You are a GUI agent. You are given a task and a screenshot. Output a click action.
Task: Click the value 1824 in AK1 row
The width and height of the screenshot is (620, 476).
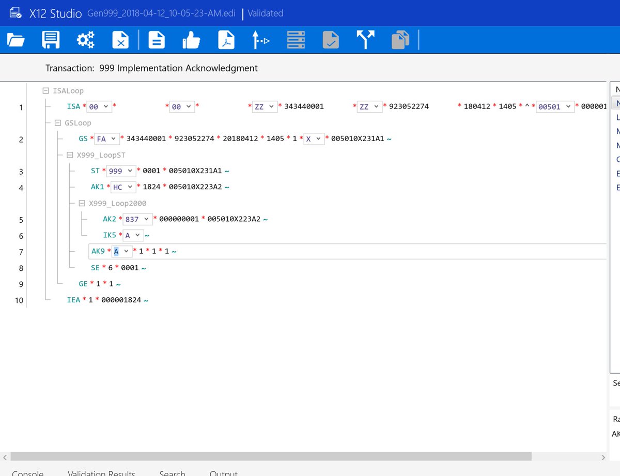[x=151, y=187]
